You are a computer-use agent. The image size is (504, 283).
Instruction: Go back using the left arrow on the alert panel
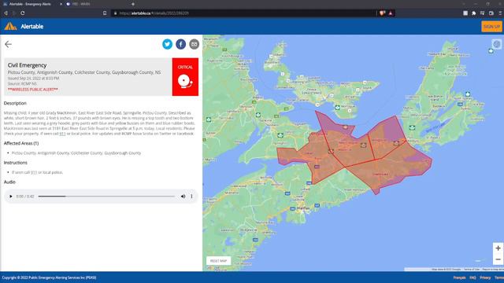tap(8, 44)
